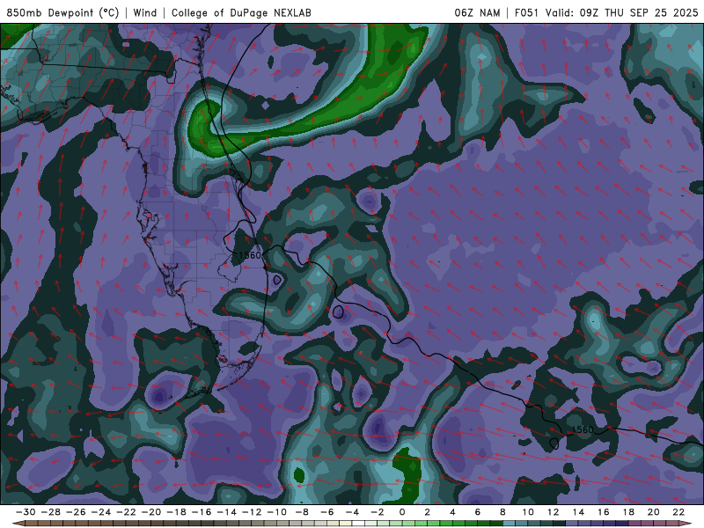The image size is (704, 528).
Task: Click the right arrow end of the color bar
Action: tap(686, 524)
